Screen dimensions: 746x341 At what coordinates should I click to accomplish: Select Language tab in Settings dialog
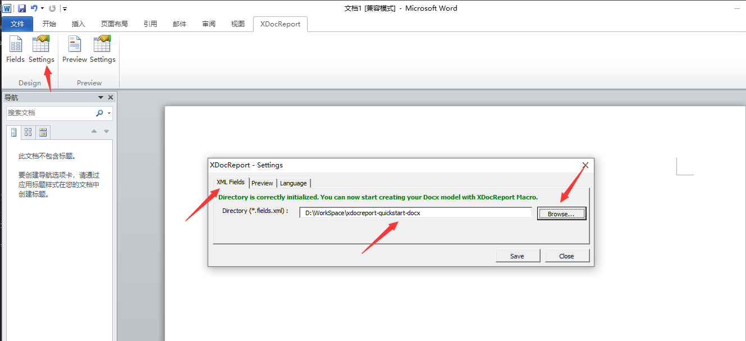pyautogui.click(x=294, y=183)
